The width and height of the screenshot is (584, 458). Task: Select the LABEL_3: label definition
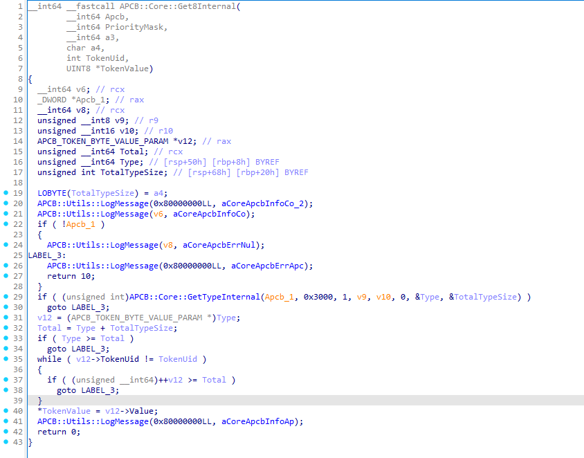point(44,255)
